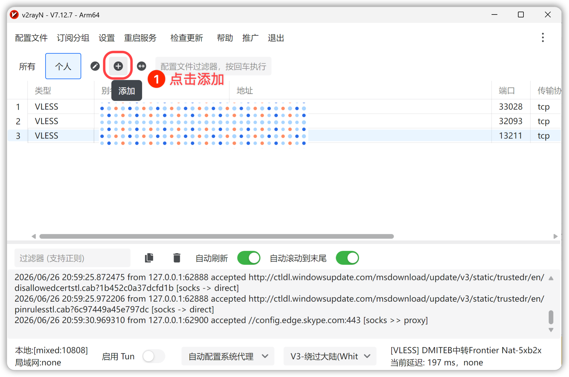The width and height of the screenshot is (569, 377).
Task: Click the 本地:[mixed:10808] status text
Action: click(x=51, y=350)
